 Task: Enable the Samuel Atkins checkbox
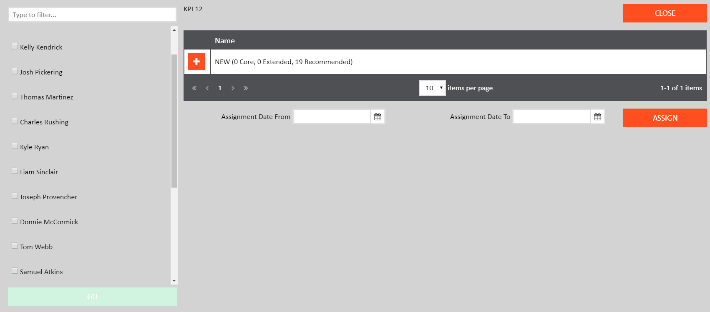point(15,271)
